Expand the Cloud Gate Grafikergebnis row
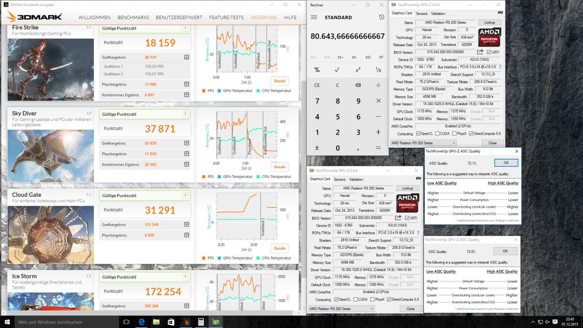Viewport: 583px width, 328px height. (x=187, y=225)
